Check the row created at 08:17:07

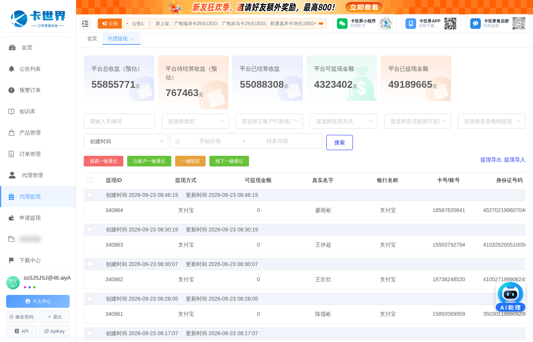(90, 333)
